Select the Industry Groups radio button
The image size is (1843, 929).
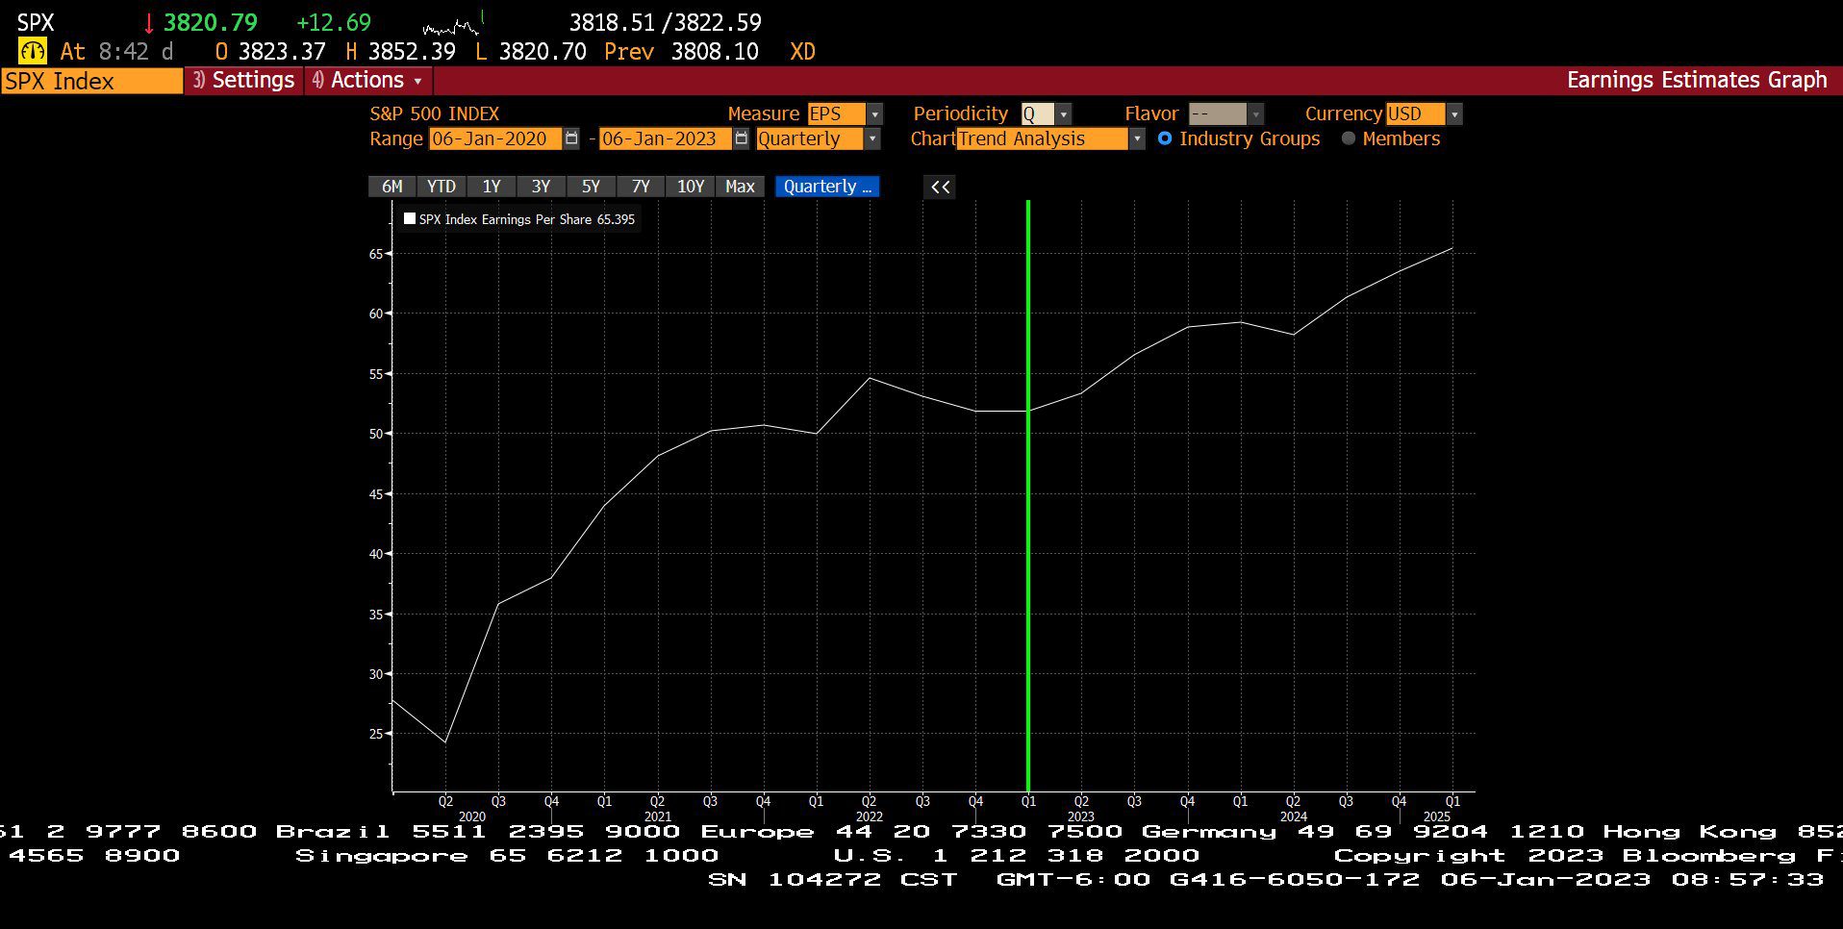click(1165, 138)
